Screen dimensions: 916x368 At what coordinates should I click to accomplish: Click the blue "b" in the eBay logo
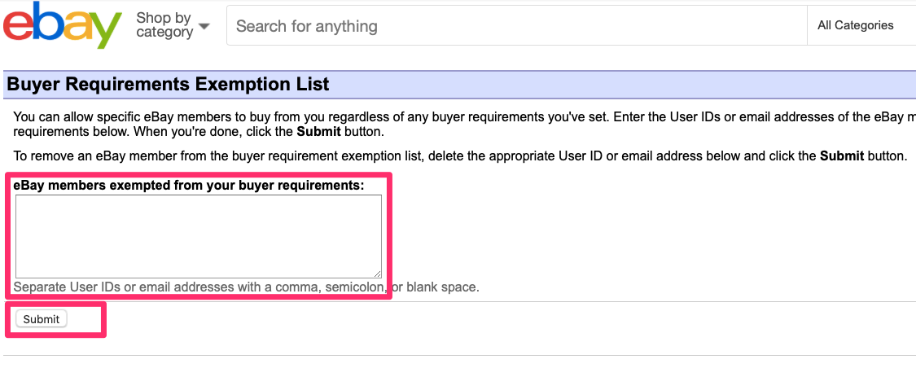coord(47,24)
